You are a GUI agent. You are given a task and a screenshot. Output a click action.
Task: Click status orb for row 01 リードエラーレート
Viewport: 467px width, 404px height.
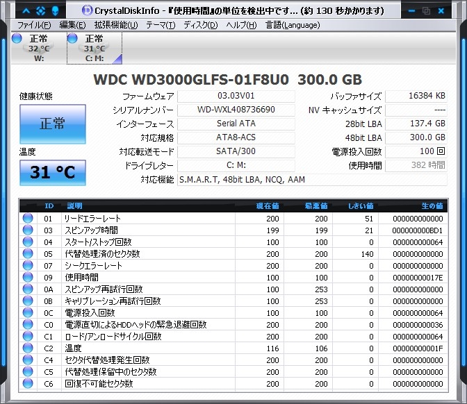[28, 218]
